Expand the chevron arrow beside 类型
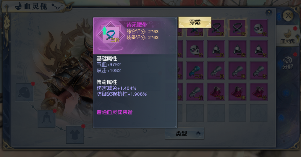 click(x=198, y=133)
